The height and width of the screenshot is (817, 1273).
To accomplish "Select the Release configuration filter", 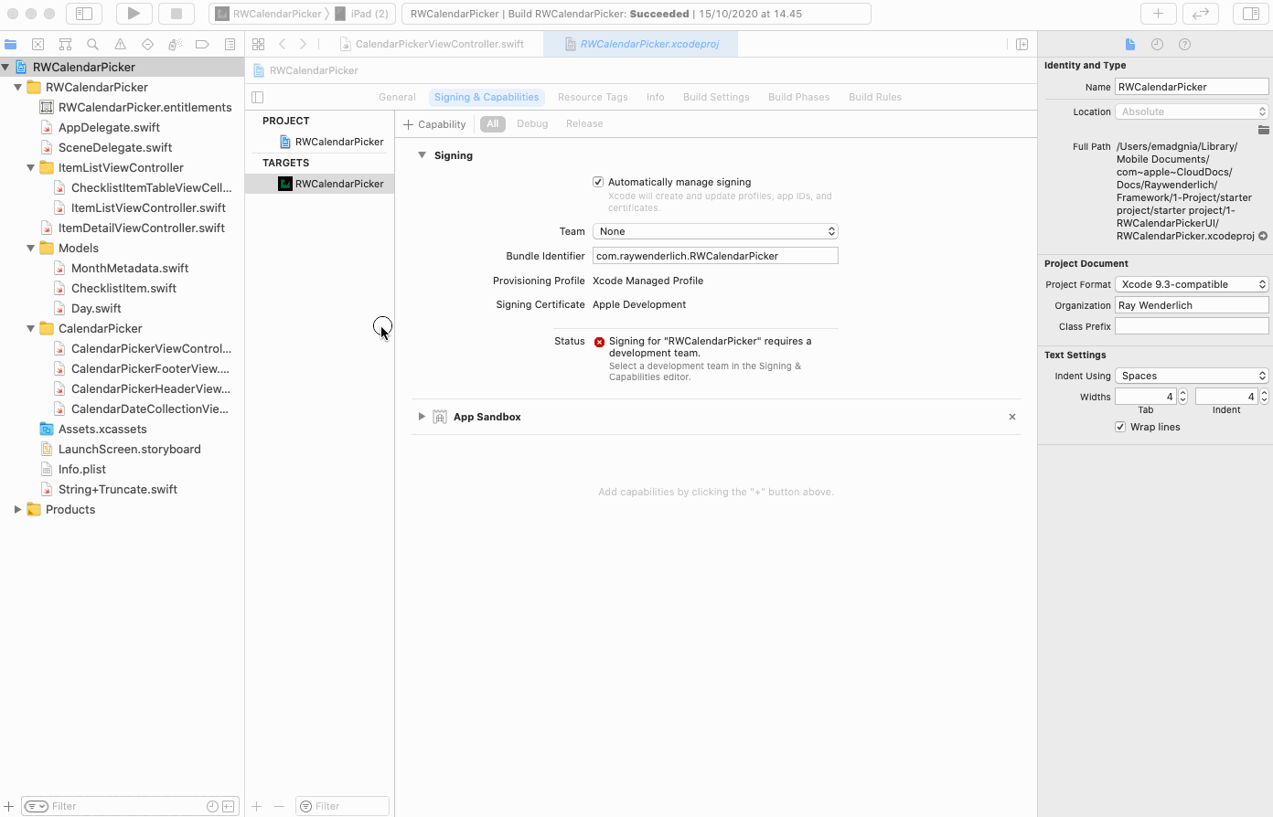I will coord(584,123).
